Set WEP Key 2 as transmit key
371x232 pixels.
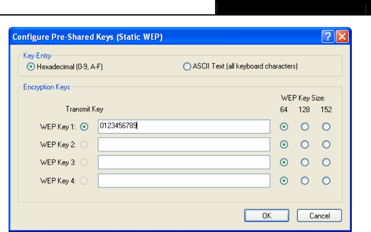point(84,145)
